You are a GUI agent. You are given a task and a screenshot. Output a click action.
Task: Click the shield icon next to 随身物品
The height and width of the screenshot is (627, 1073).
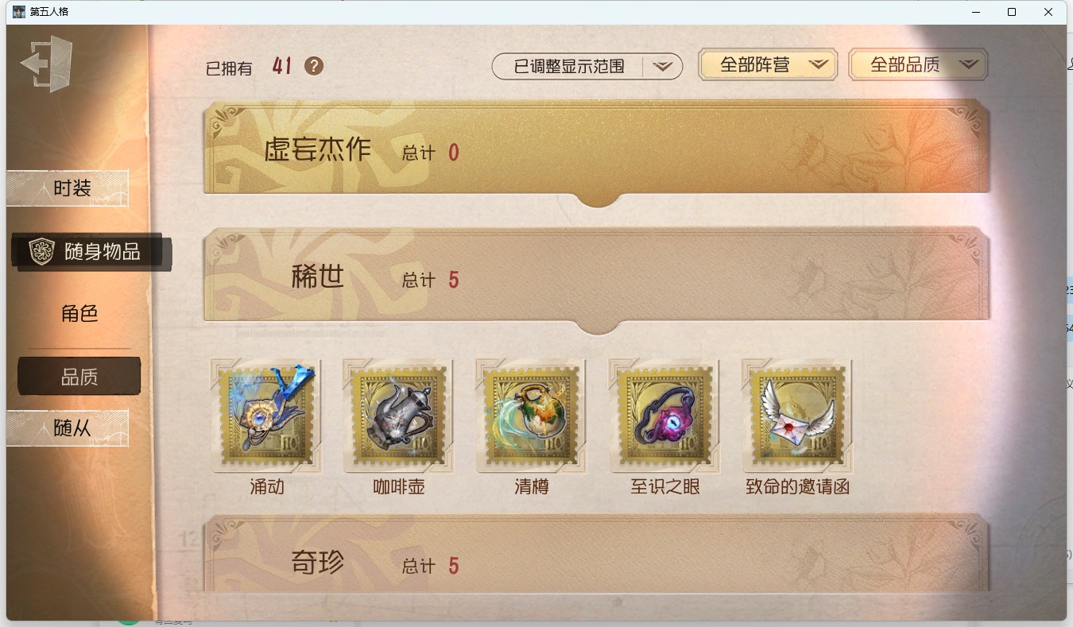pos(41,252)
